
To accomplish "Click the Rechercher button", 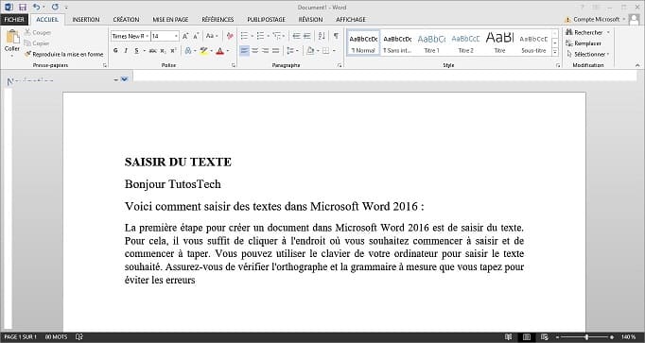I will coord(588,32).
